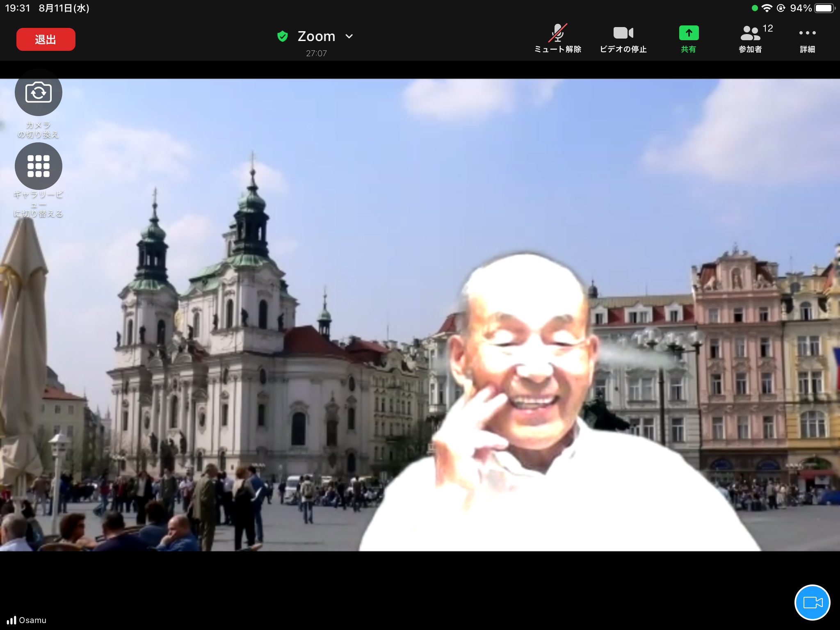Tap the blue floating video button

(x=812, y=602)
